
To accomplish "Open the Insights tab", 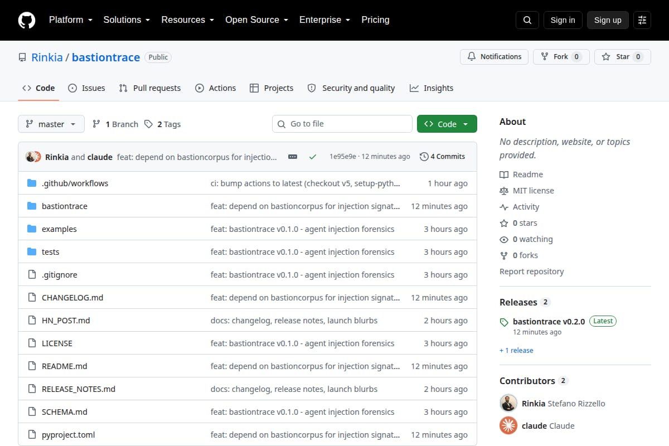I will coord(432,88).
